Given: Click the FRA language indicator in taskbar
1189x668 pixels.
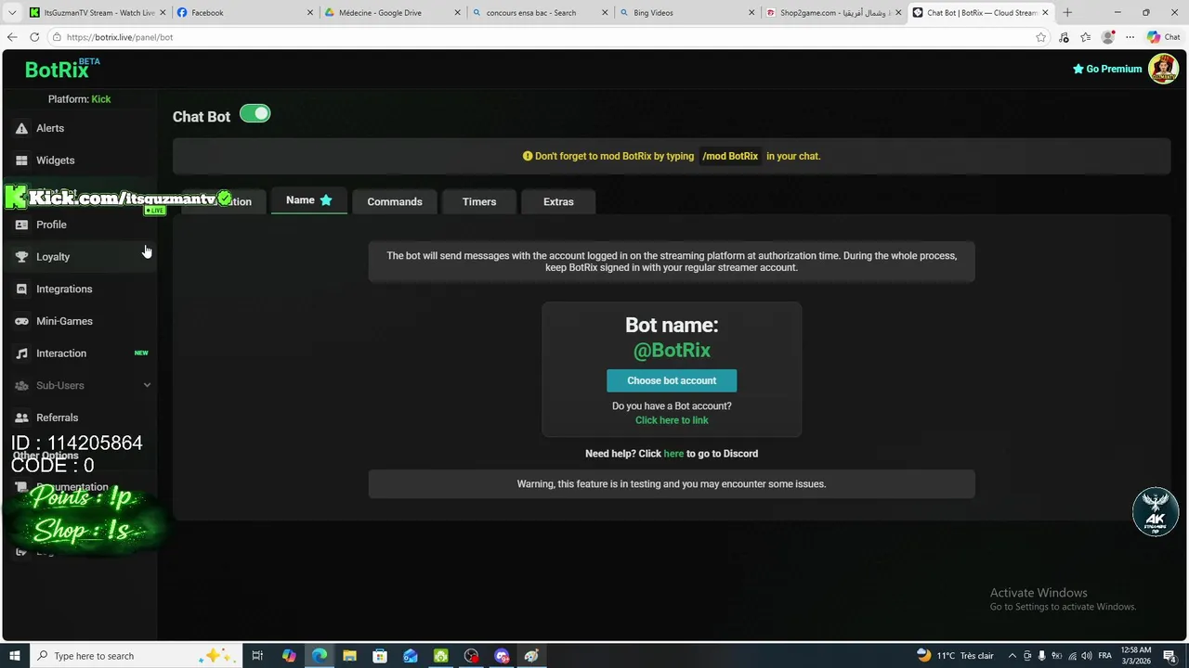Looking at the screenshot, I should point(1104,656).
